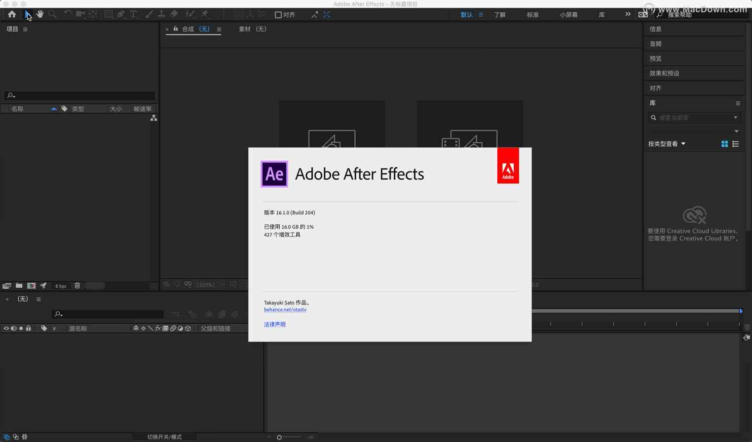
Task: Select the Puppet Pin tool
Action: coord(205,14)
